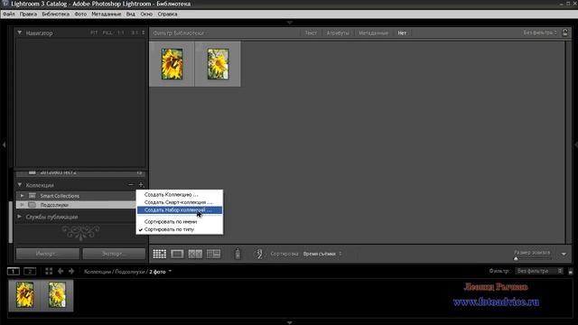The width and height of the screenshot is (578, 325).
Task: Go back with filmstrip left arrow
Action: 61,272
